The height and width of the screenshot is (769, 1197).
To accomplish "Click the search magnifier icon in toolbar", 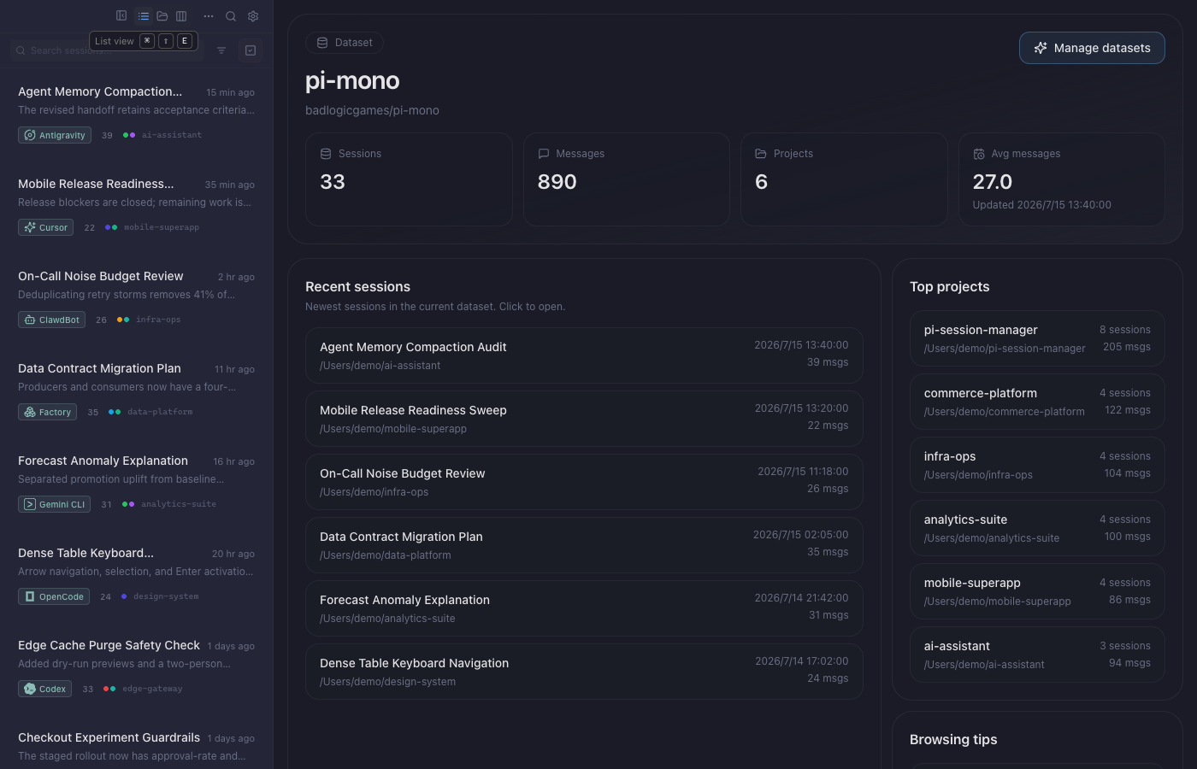I will coord(231,16).
